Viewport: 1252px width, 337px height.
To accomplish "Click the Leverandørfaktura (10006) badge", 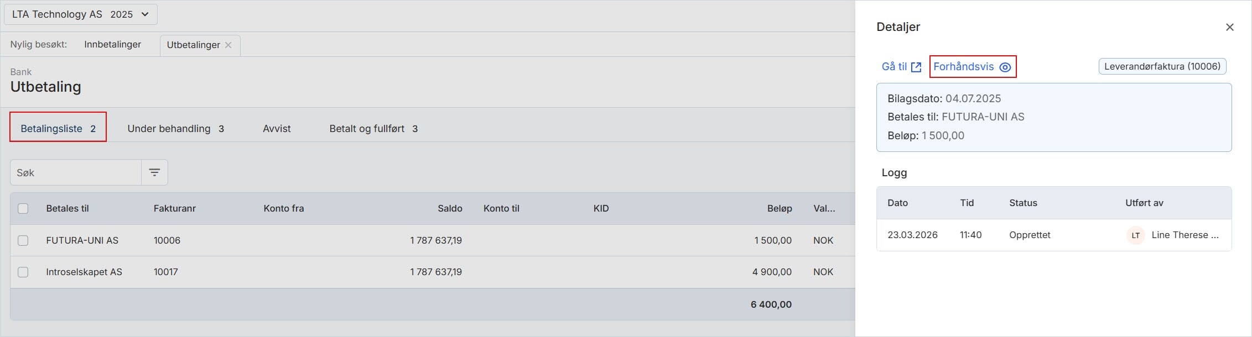I will tap(1162, 66).
